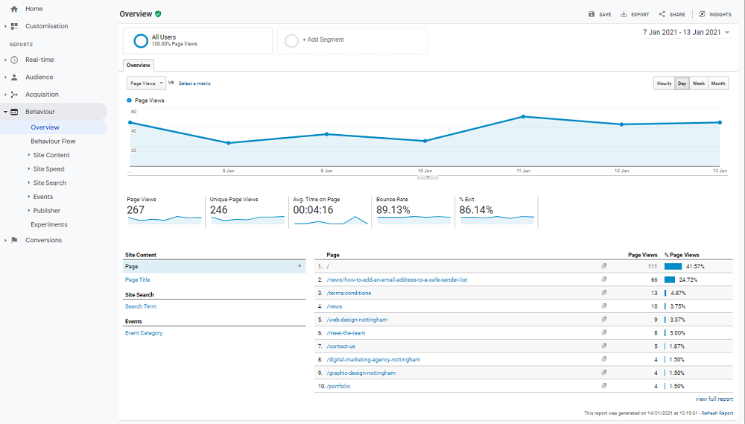Click the + Add Segment box

point(352,40)
